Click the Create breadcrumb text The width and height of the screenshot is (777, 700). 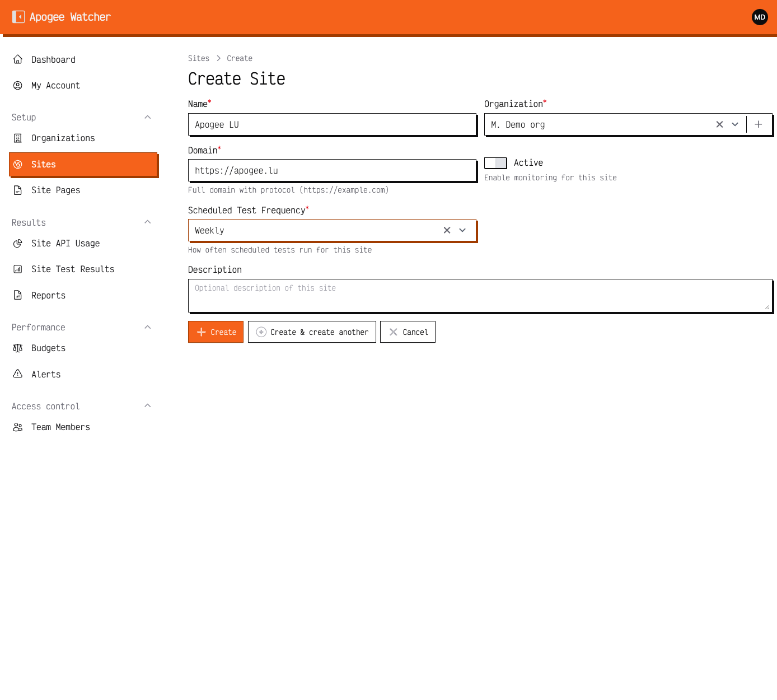pyautogui.click(x=240, y=58)
